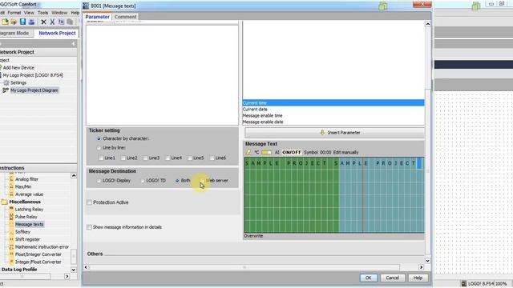Screen dimensions: 513x288
Task: Click dialog horizontal scroll left arrow
Action: coord(86,267)
